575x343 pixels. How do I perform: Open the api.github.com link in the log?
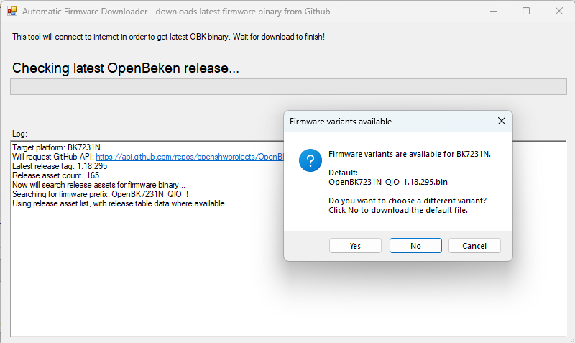[190, 157]
